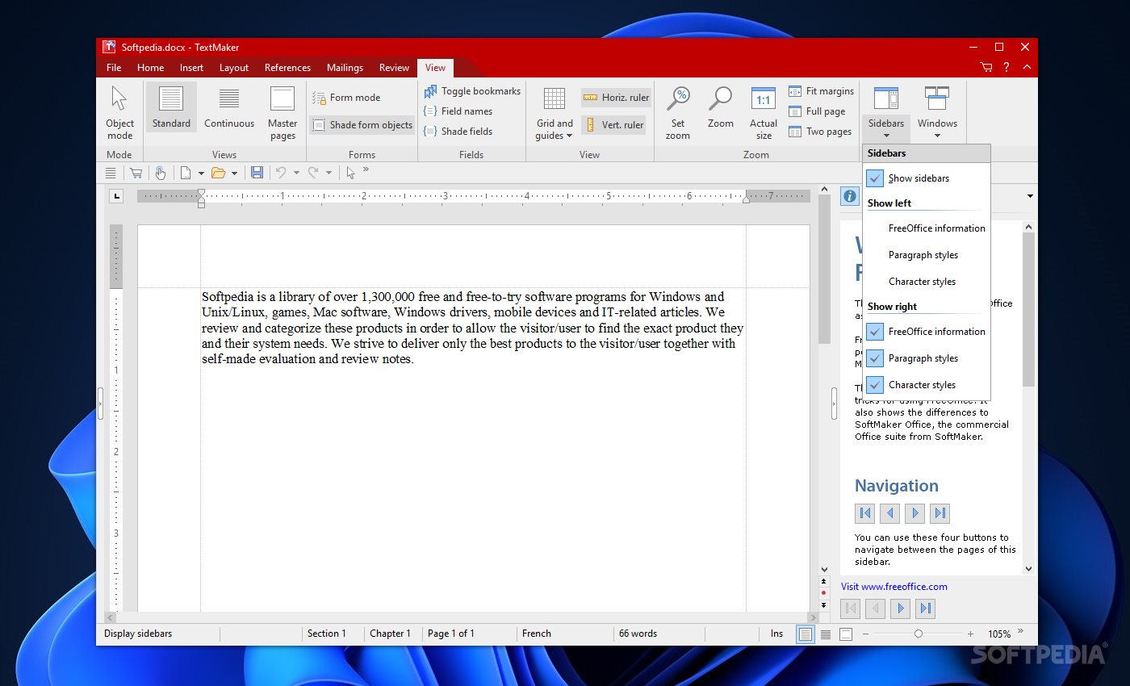Create a new document from toolbar
The height and width of the screenshot is (686, 1130).
(x=186, y=173)
